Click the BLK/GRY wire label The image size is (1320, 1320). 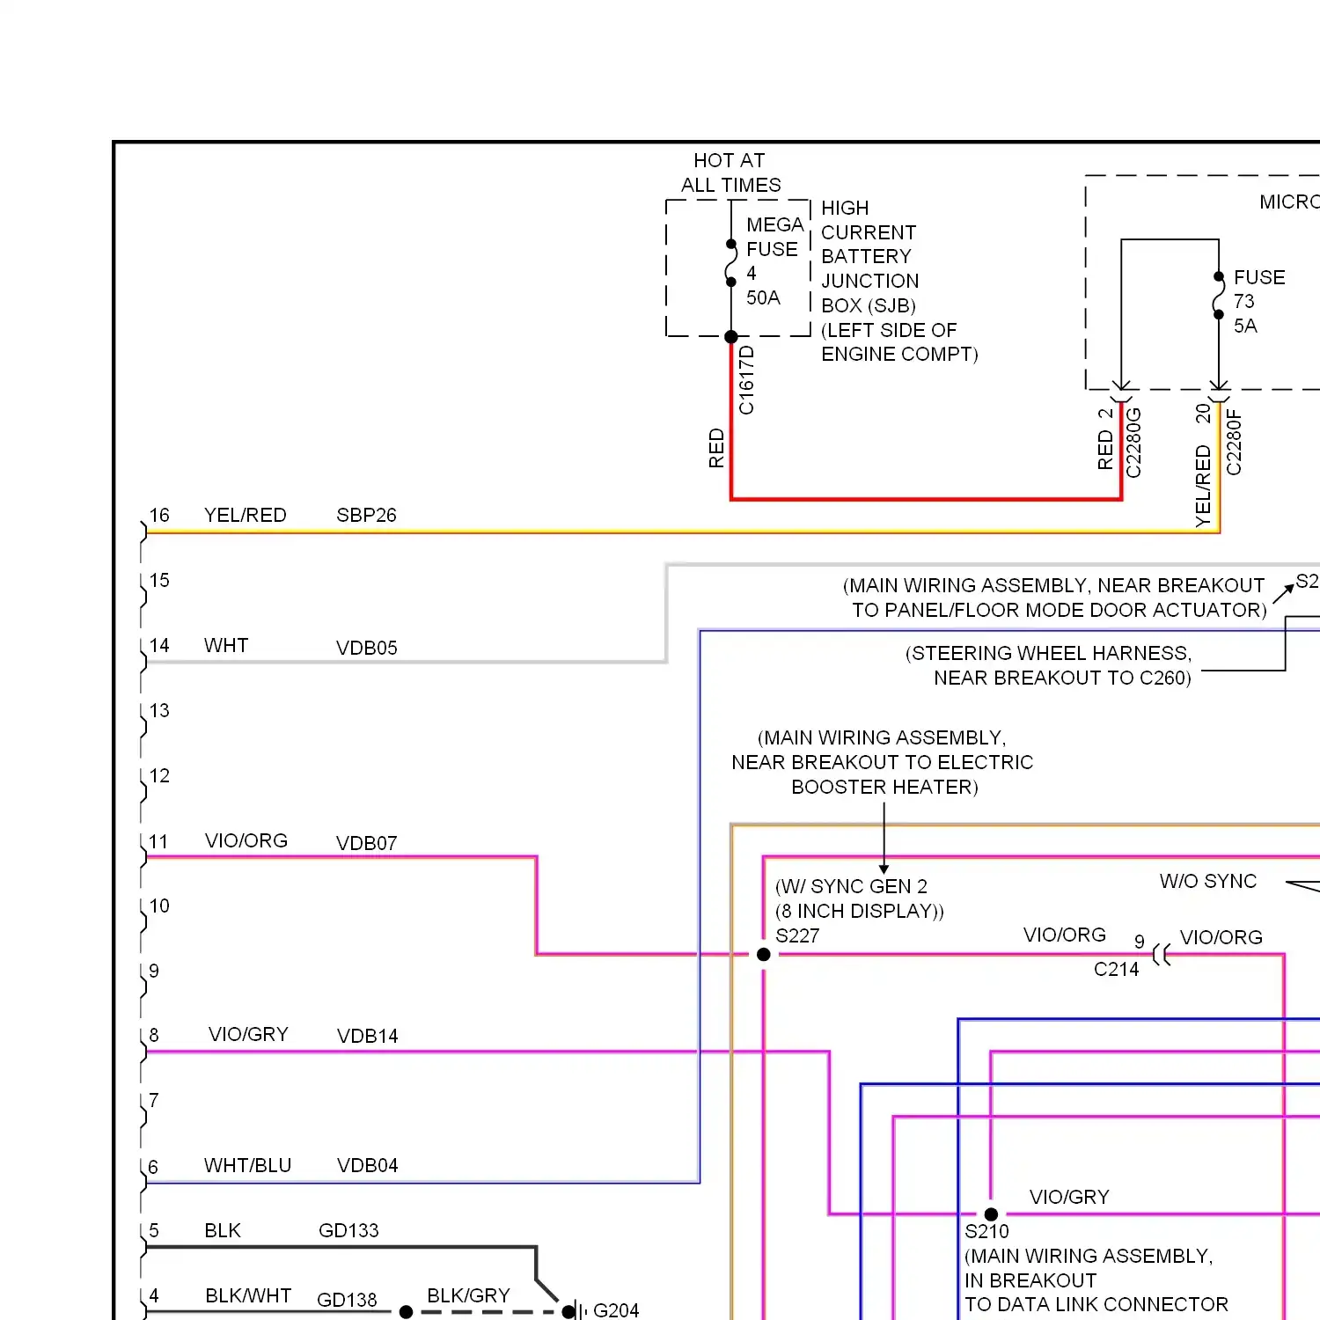coord(468,1295)
